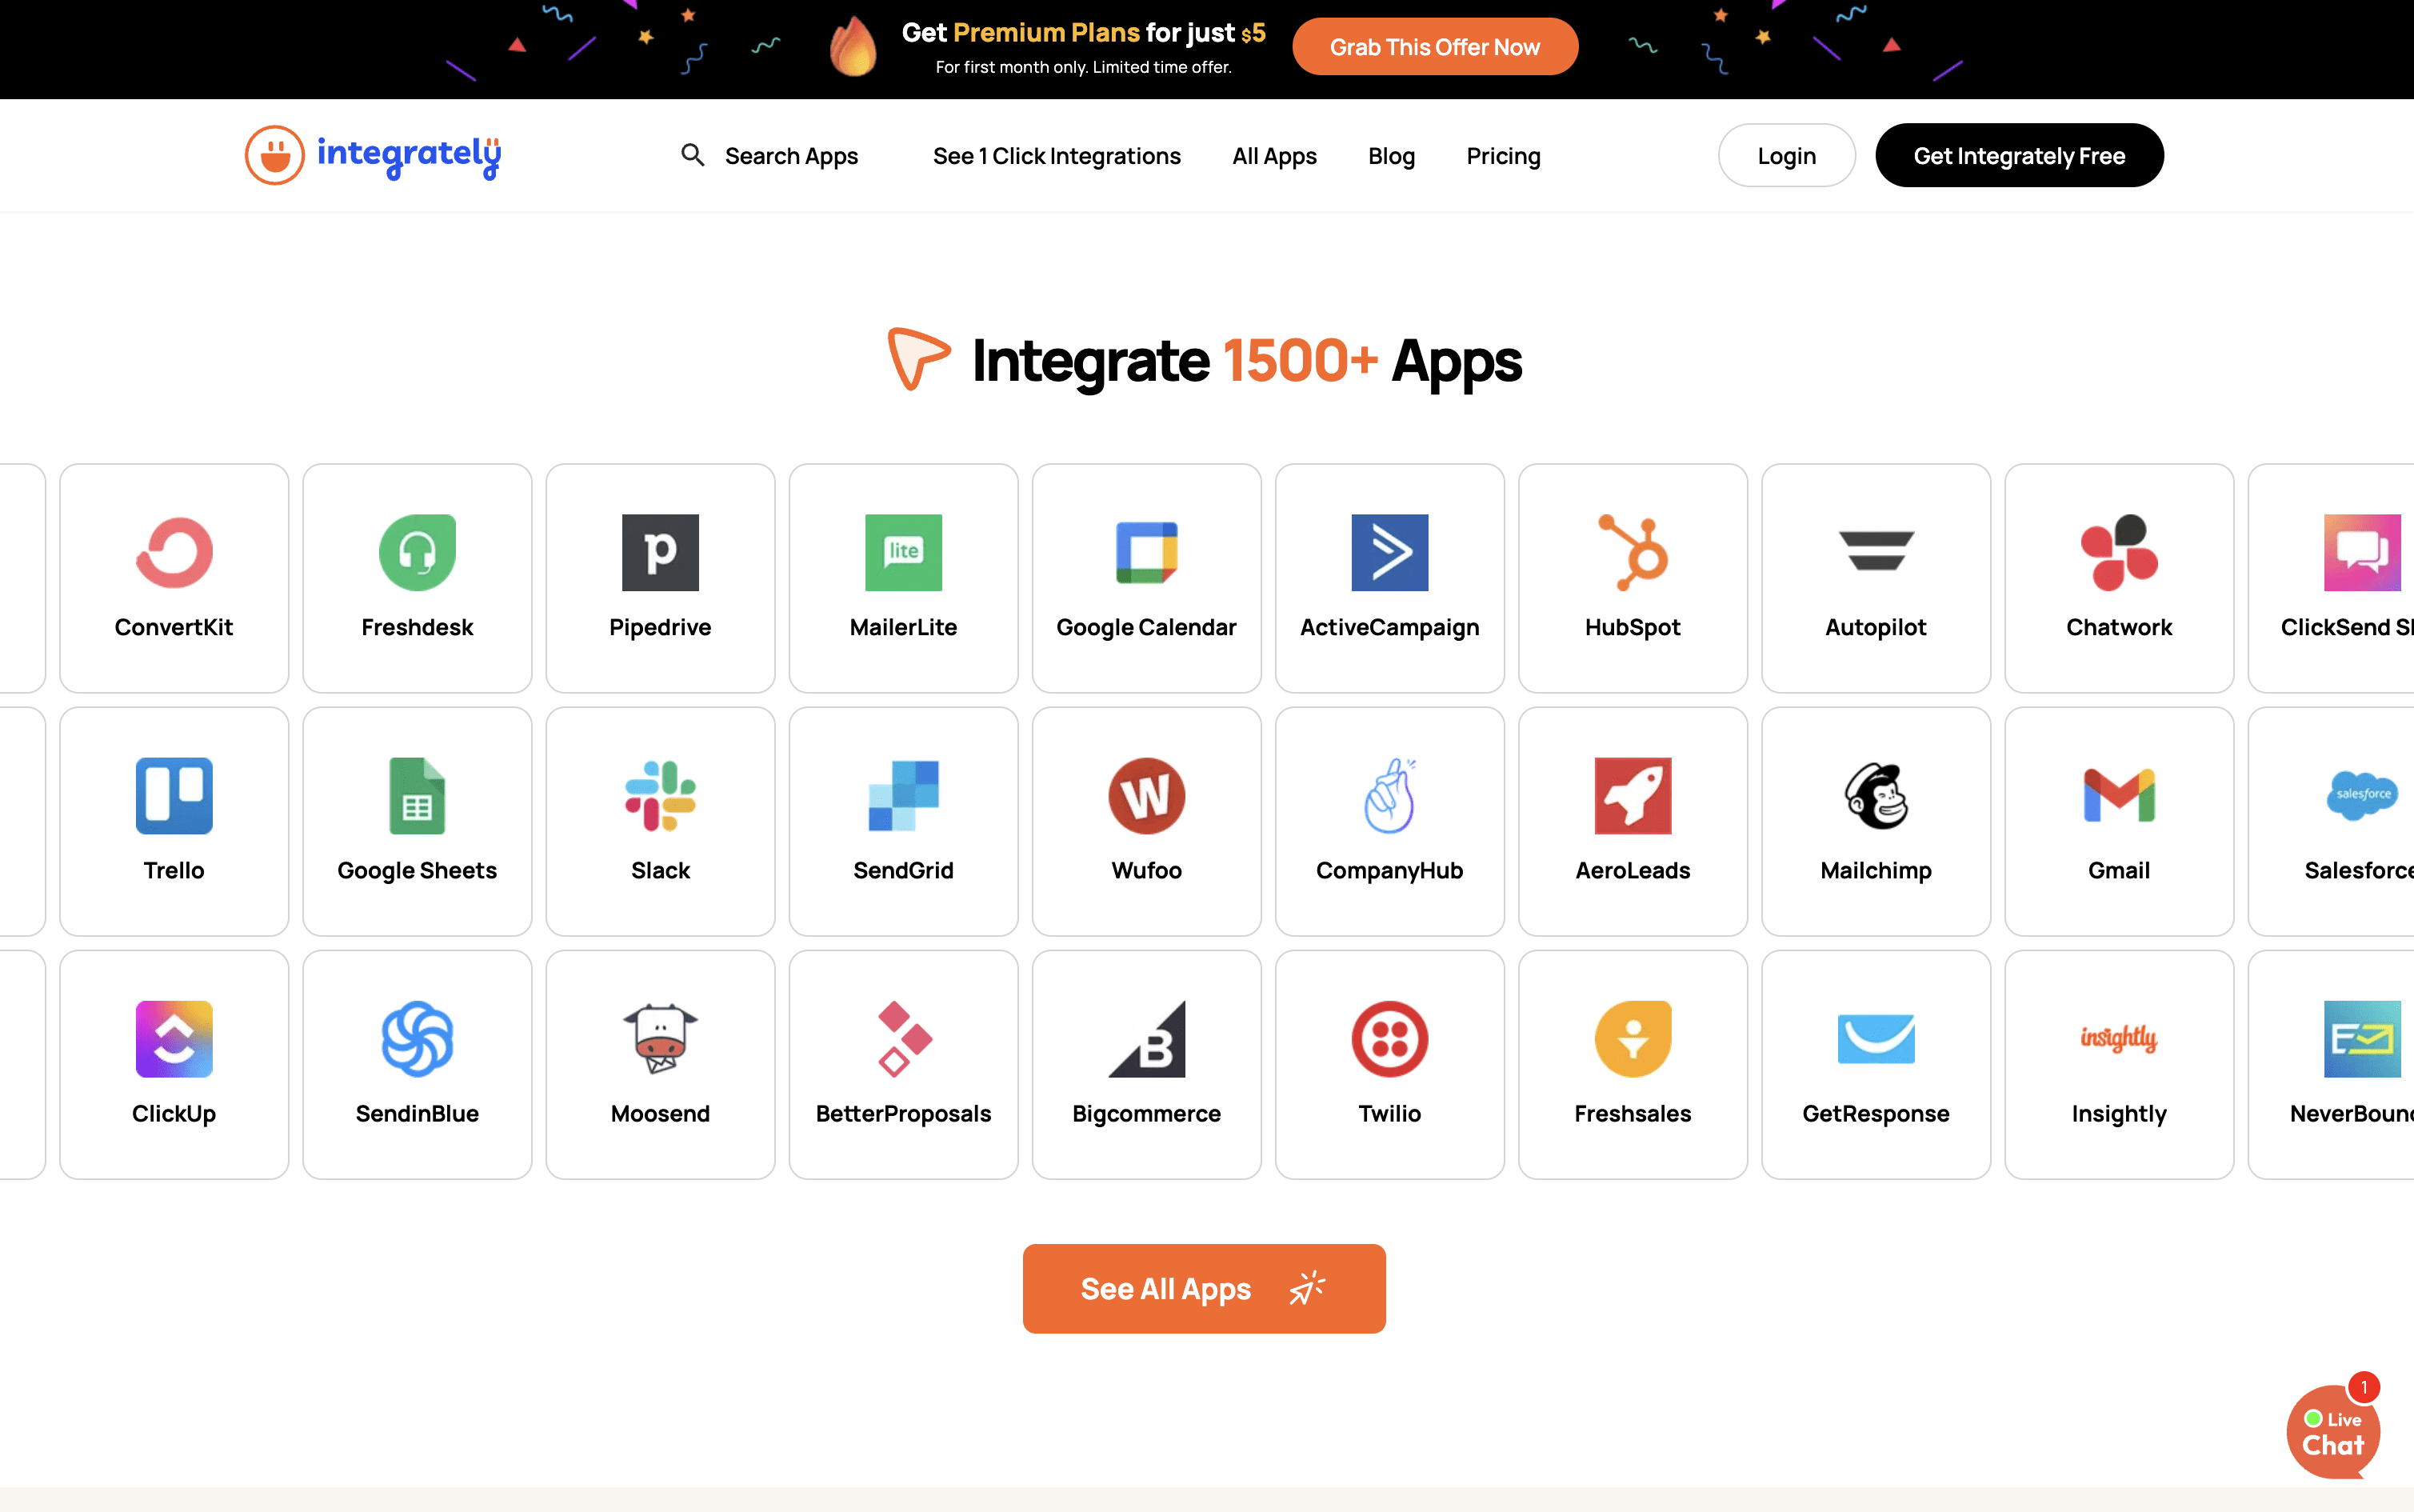The image size is (2414, 1512).
Task: Click Get Integrately Free button
Action: (x=2019, y=155)
